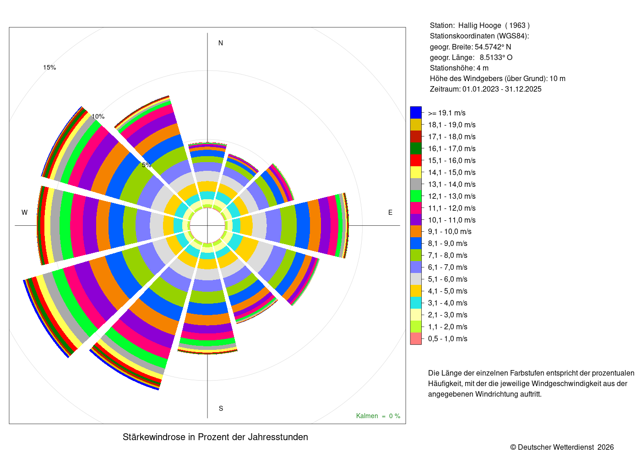Viewport: 641px width, 458px height.
Task: Select the legend label '6,1 - 7,0 m/s'
Action: (448, 267)
